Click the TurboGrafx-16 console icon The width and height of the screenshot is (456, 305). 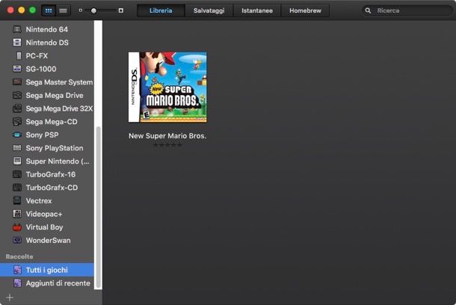[17, 174]
